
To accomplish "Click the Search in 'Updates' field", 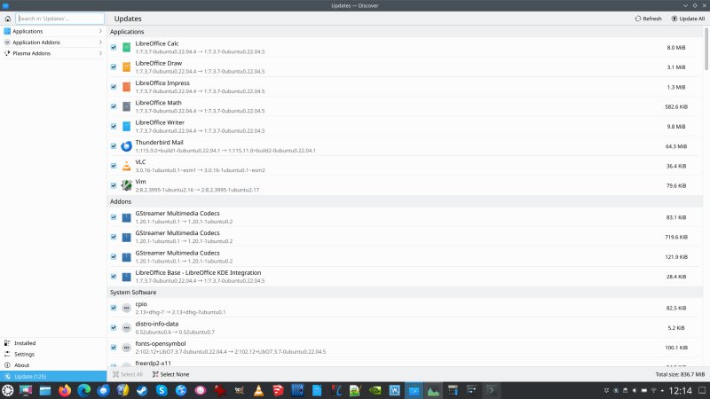I will coord(59,19).
